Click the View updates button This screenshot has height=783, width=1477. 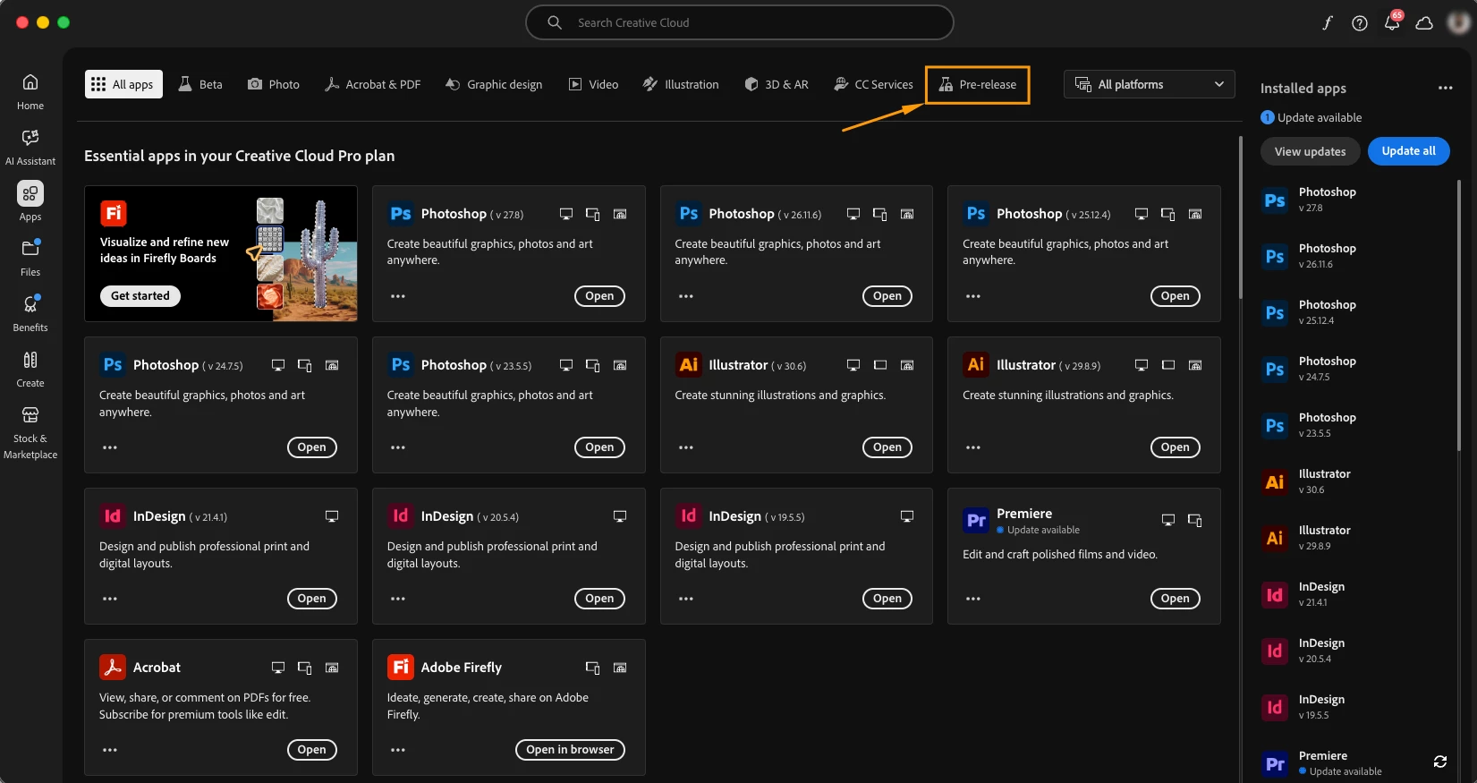tap(1311, 151)
